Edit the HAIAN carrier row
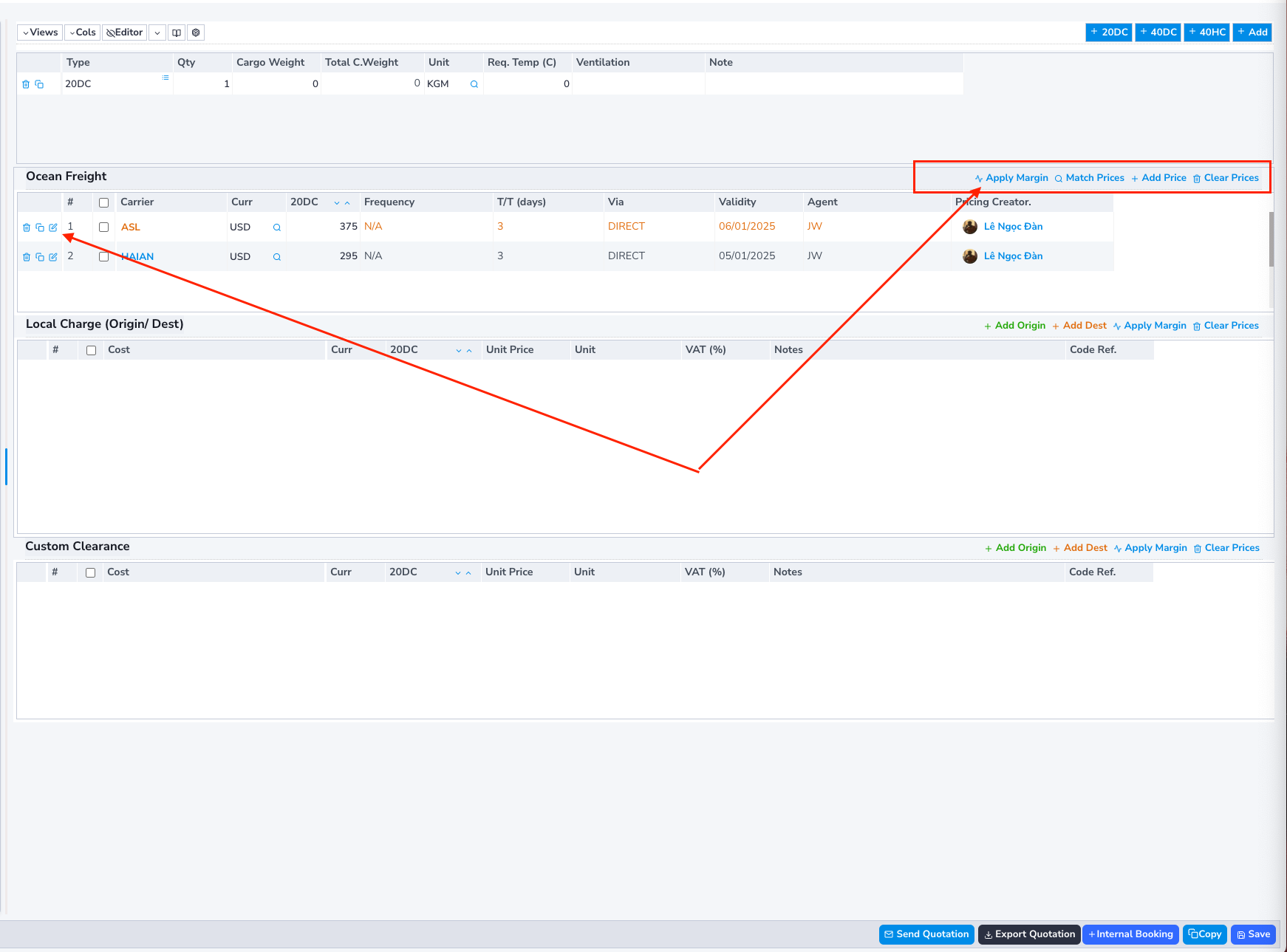Viewport: 1287px width, 952px height. (52, 256)
